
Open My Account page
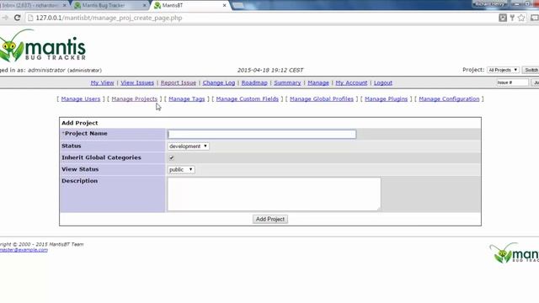[351, 82]
